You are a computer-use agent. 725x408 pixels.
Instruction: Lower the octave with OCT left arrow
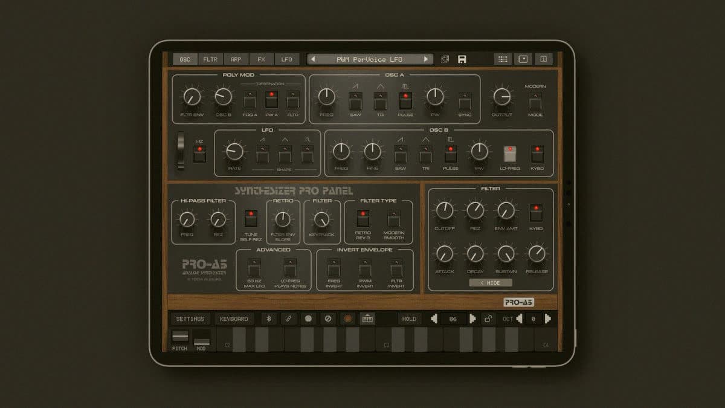[519, 319]
